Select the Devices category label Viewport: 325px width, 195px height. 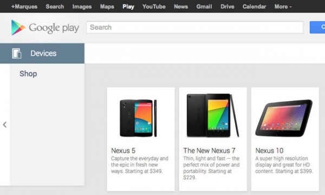[x=43, y=54]
